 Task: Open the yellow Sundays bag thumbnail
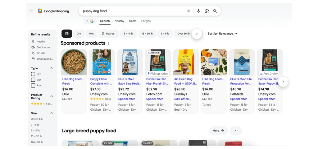pyautogui.click(x=186, y=62)
